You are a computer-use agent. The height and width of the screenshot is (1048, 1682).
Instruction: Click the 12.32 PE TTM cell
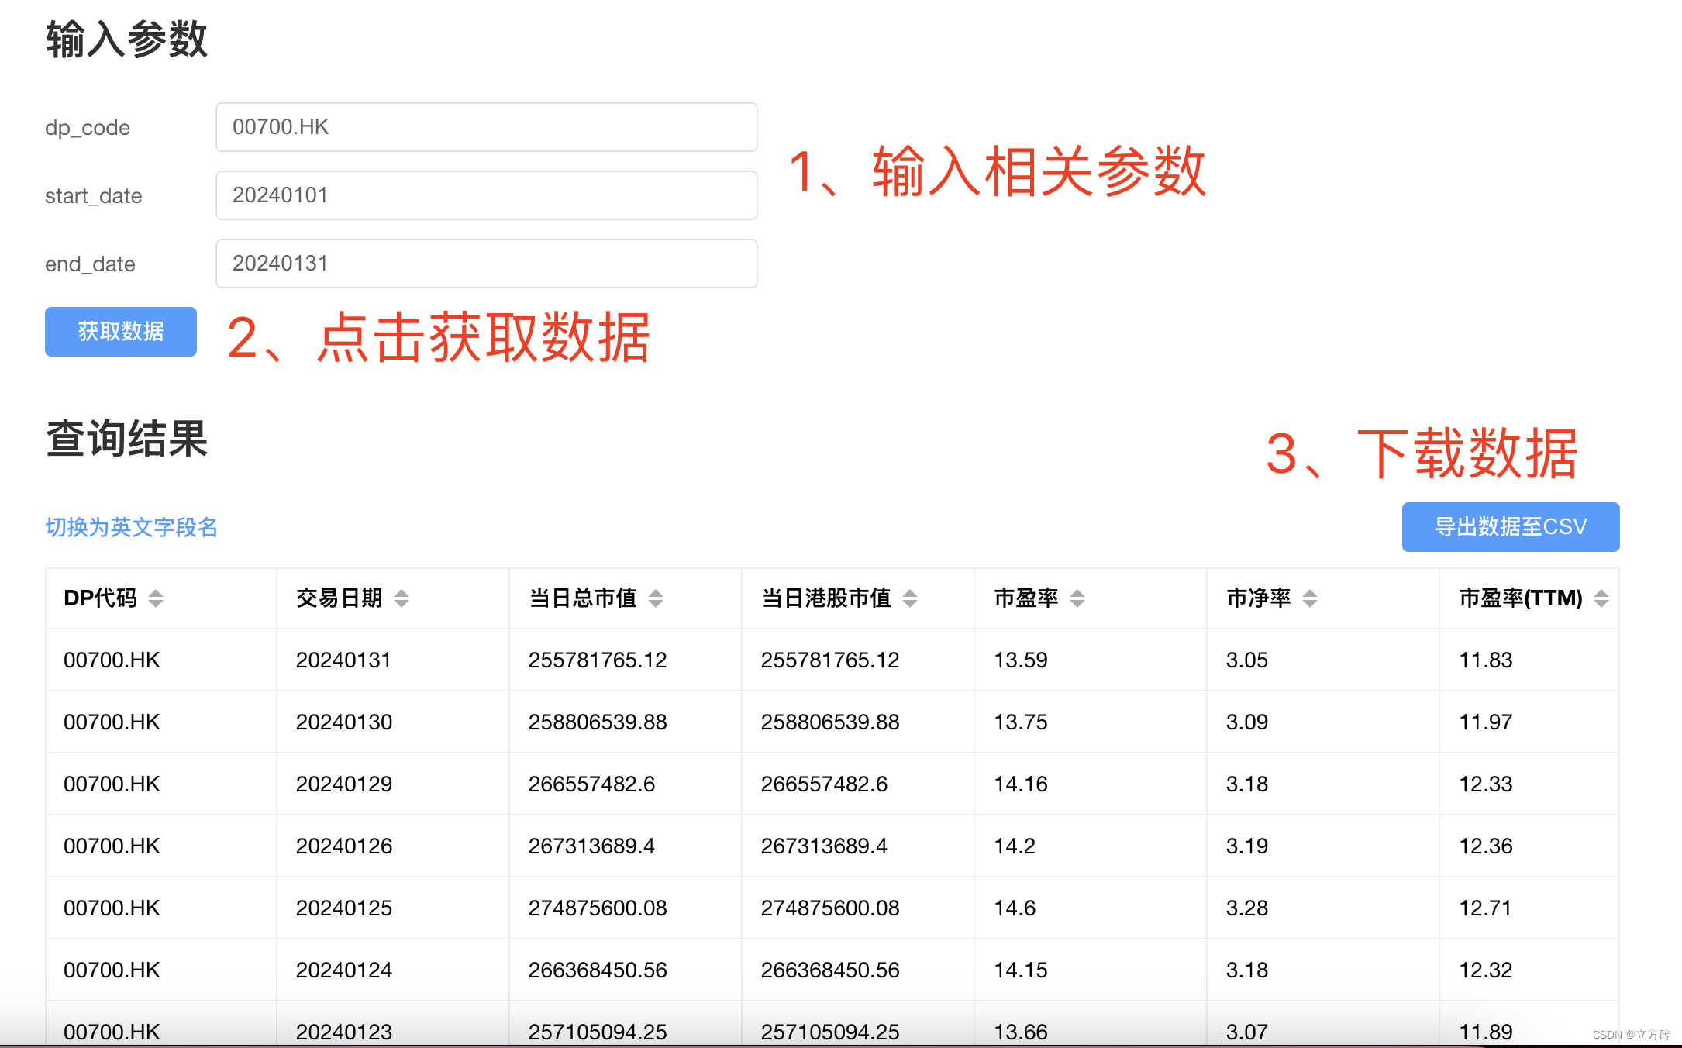click(1485, 970)
